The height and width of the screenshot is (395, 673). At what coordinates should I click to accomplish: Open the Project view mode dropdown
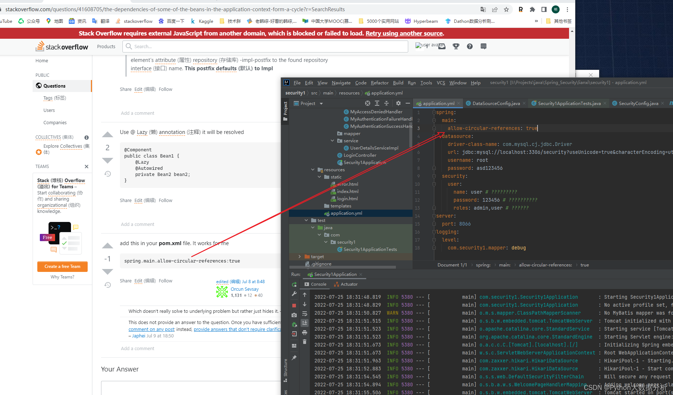click(321, 103)
